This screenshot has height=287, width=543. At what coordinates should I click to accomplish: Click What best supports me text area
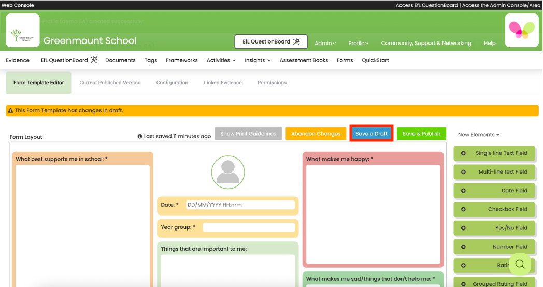pos(82,226)
